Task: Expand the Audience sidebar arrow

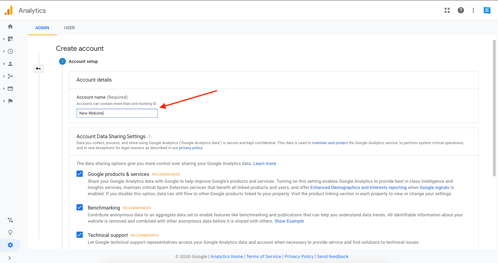Action: (x=4, y=64)
